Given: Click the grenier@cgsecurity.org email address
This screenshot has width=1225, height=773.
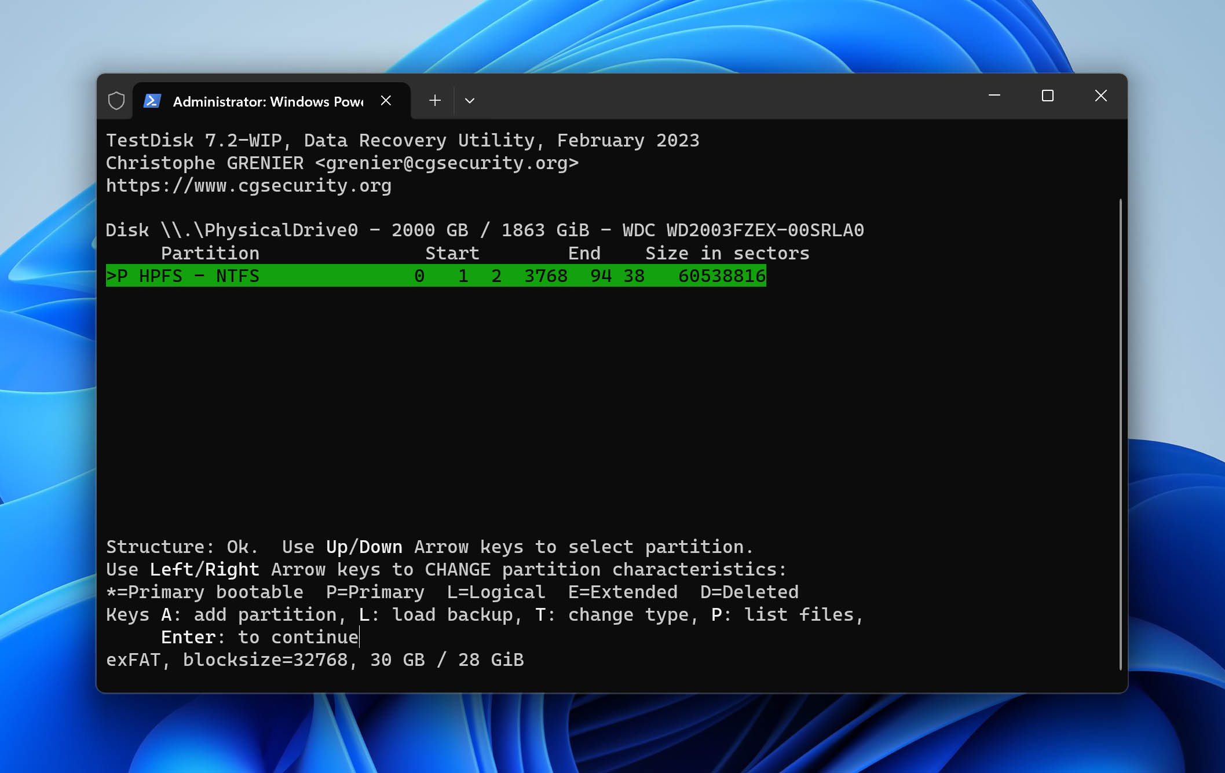Looking at the screenshot, I should pos(447,163).
